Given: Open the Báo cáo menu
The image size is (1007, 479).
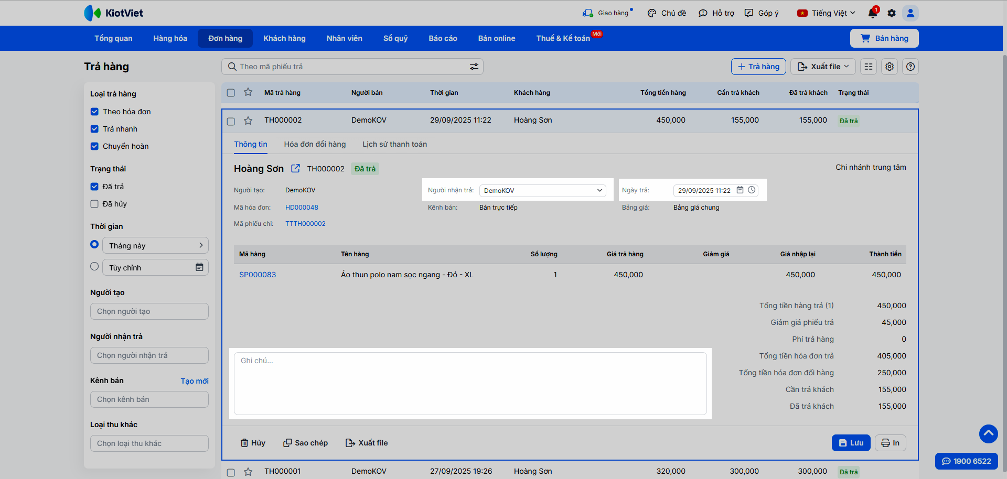Looking at the screenshot, I should pyautogui.click(x=443, y=38).
